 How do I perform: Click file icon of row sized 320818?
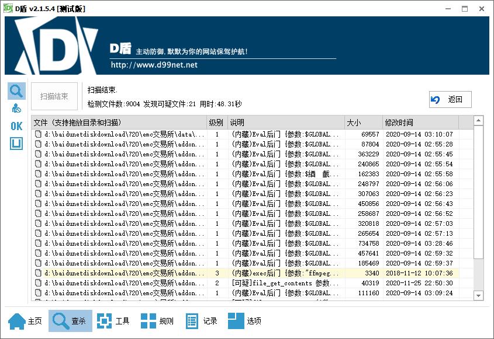click(x=38, y=223)
